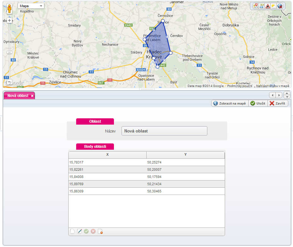Image resolution: width=293 pixels, height=247 pixels.
Task: Add a new point row in grid toolbar
Action: (x=72, y=232)
